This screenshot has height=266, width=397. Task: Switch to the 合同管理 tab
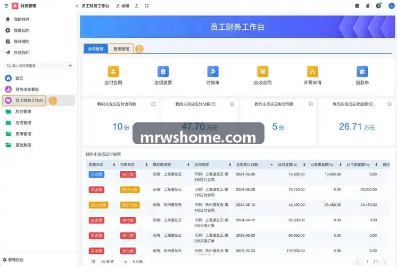point(96,49)
